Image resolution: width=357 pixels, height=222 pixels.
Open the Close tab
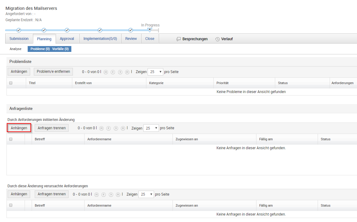(x=150, y=39)
